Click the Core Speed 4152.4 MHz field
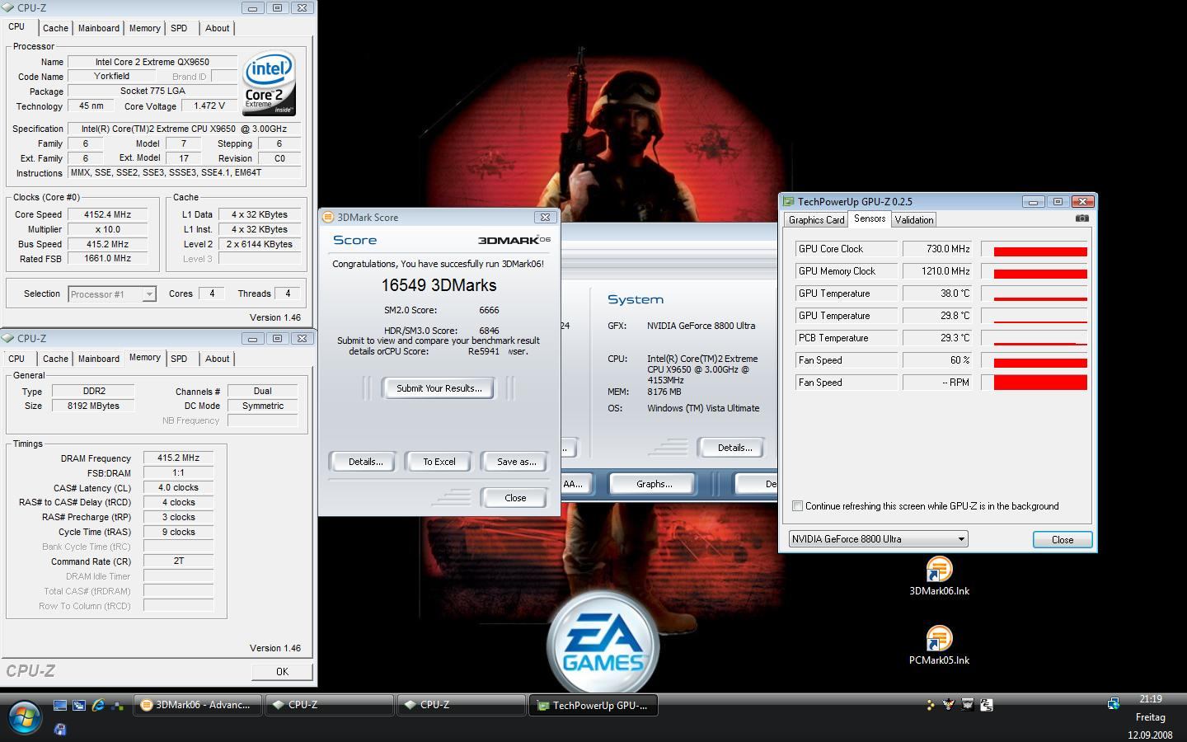This screenshot has height=742, width=1187. click(x=107, y=214)
